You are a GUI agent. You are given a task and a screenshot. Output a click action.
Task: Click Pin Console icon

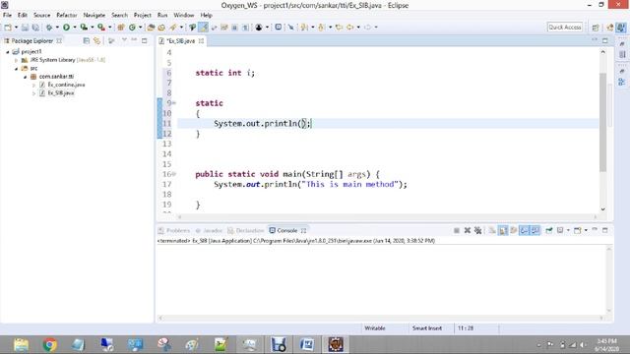tap(549, 230)
